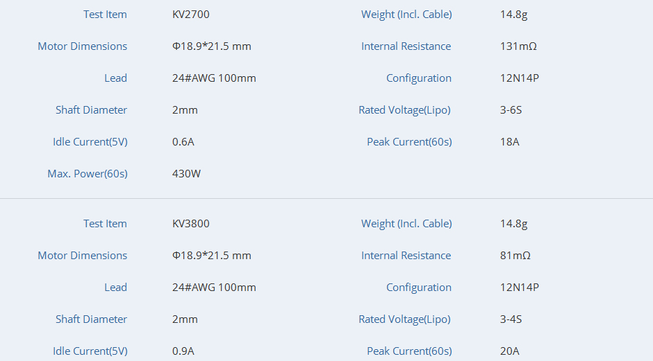This screenshot has height=361, width=653.
Task: Click the Internal Resistance label beside 81mΩ
Action: click(406, 256)
